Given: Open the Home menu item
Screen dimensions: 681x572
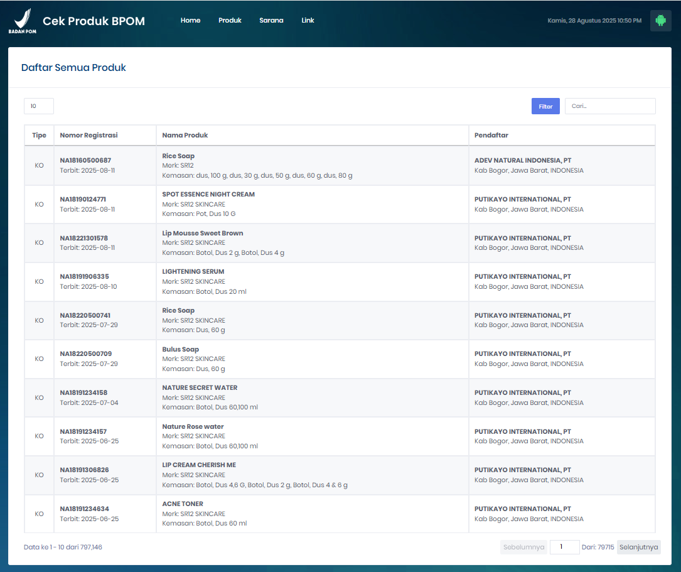Looking at the screenshot, I should (190, 21).
